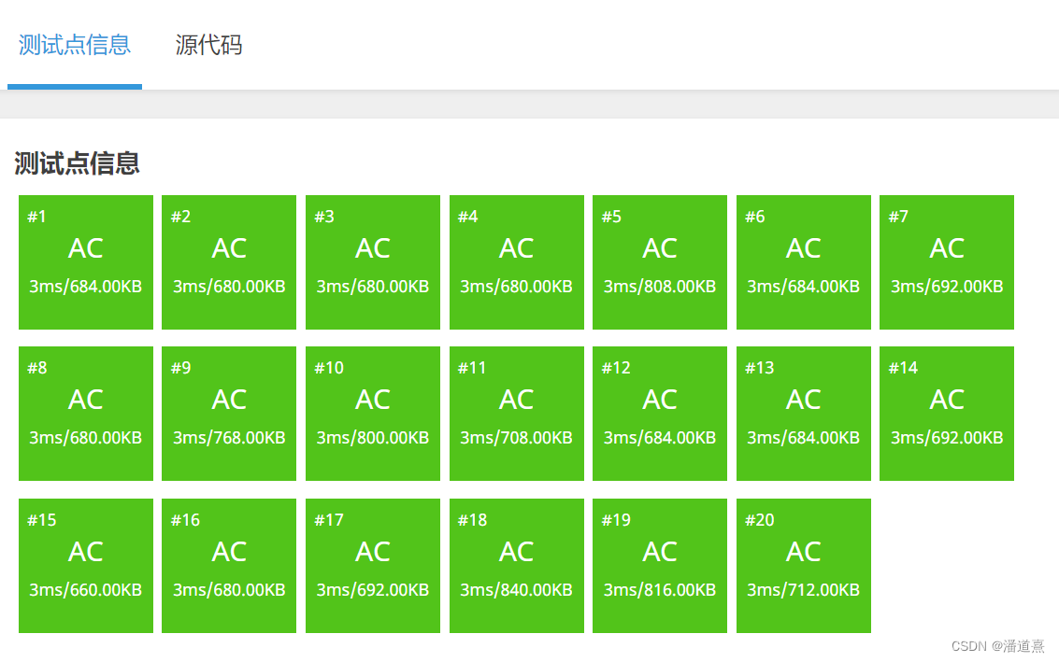Select test case #15 with 660.00KB
The image size is (1059, 662).
click(x=86, y=566)
